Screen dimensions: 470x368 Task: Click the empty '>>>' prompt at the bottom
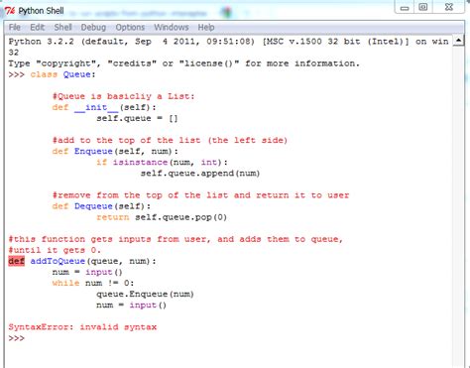coord(16,338)
